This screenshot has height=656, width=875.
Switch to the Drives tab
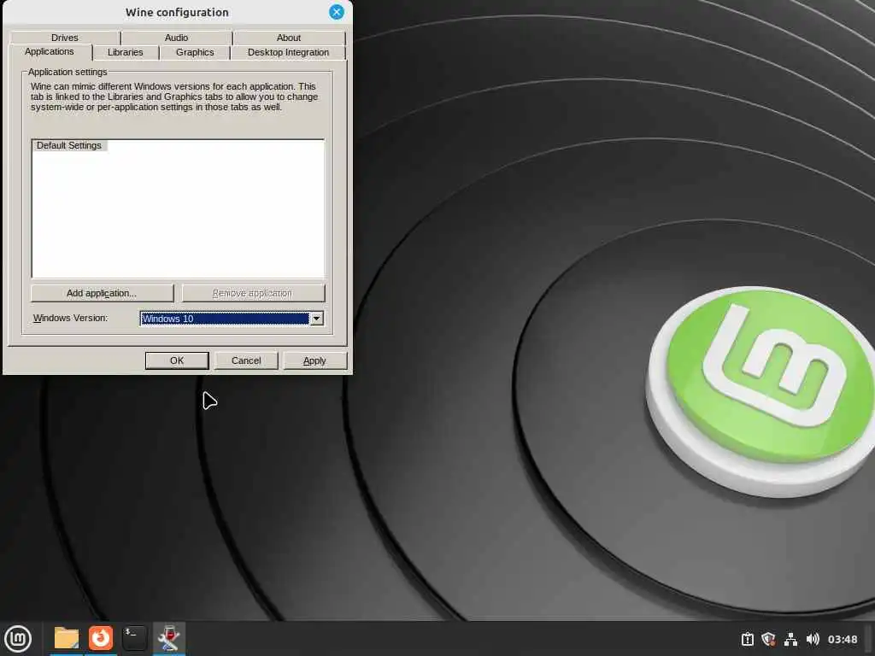[65, 38]
